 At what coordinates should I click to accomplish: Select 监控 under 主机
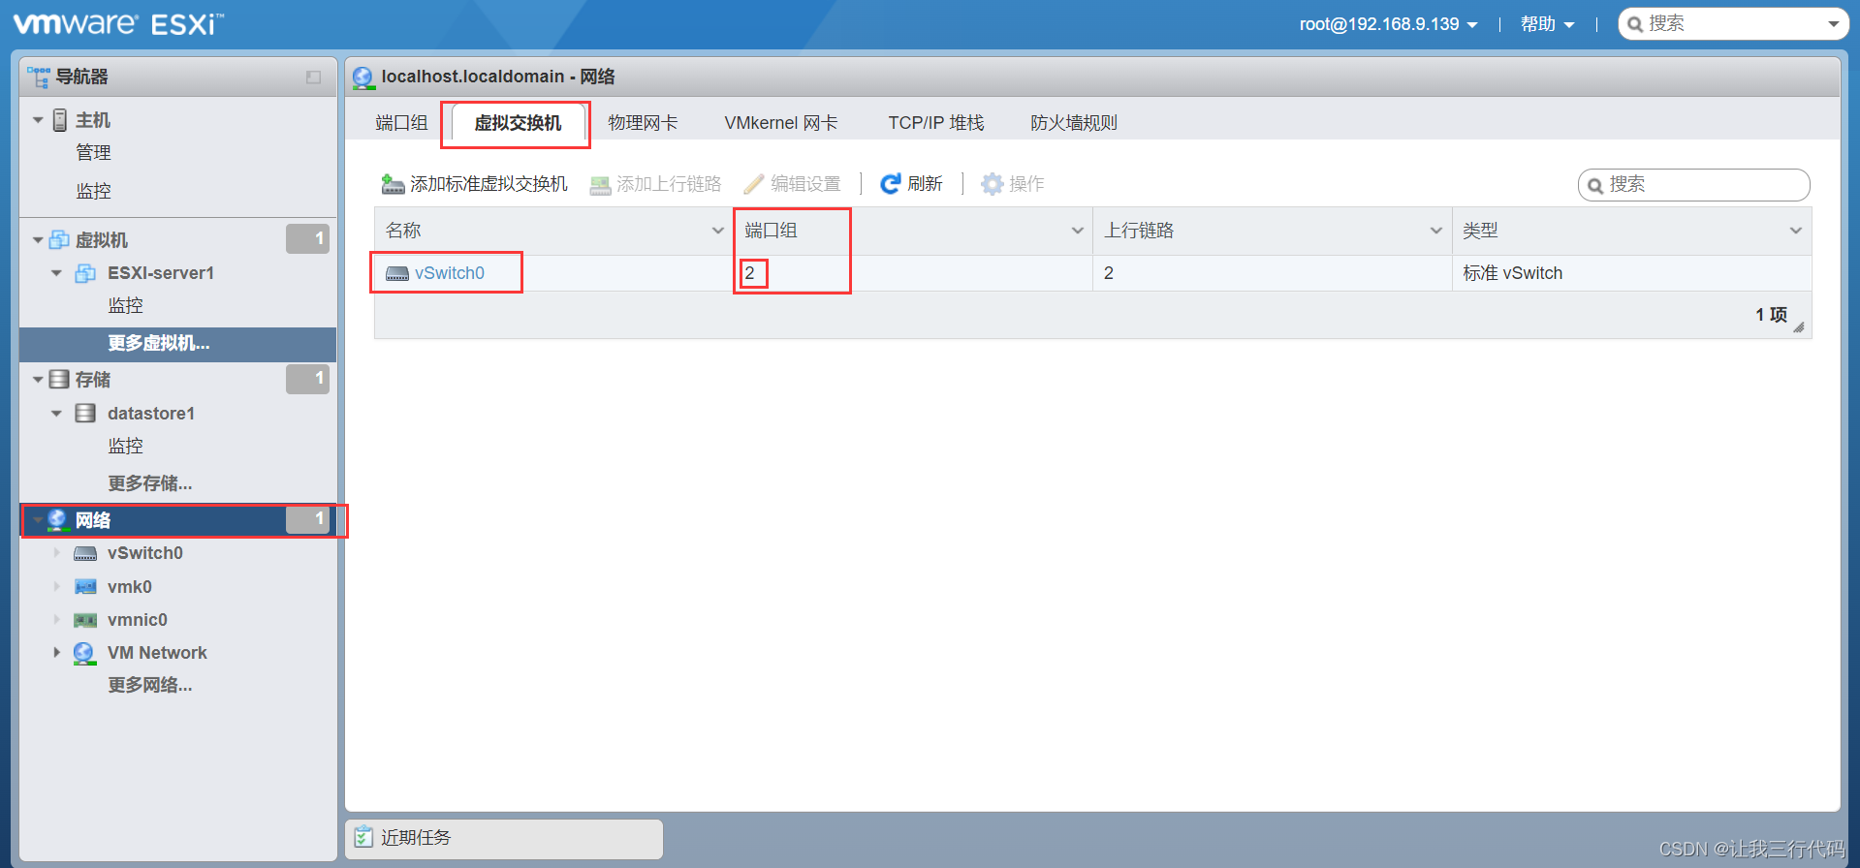pos(94,192)
